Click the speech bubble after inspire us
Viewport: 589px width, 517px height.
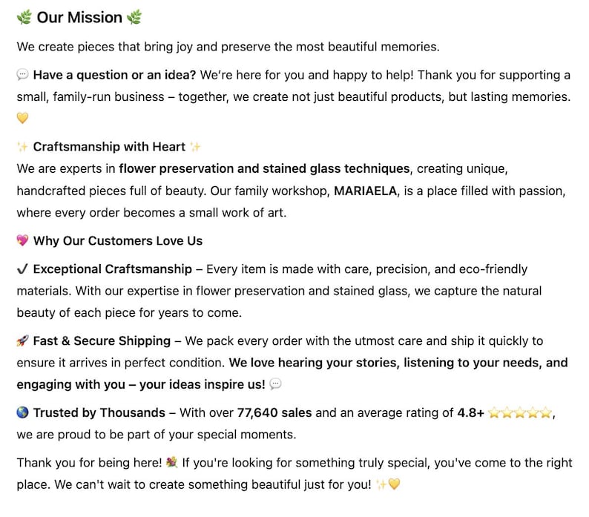(275, 384)
